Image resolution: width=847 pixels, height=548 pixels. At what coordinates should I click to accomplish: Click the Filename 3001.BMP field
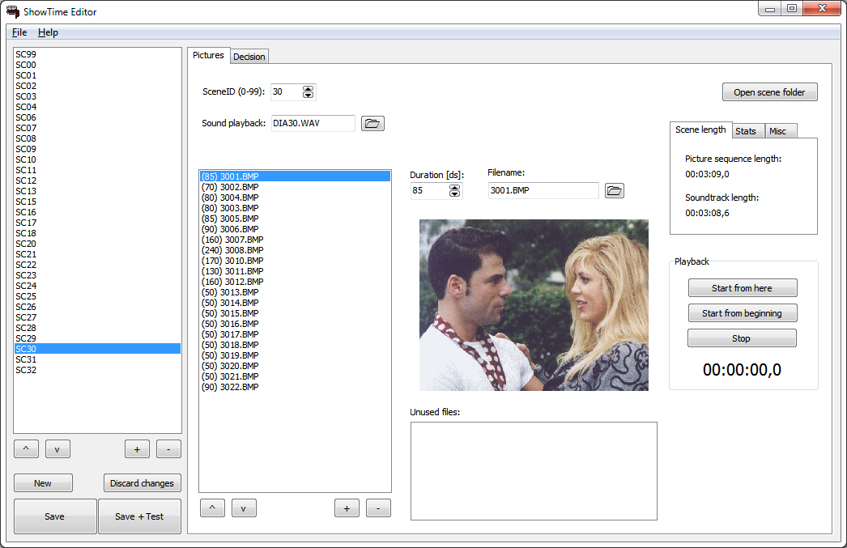pyautogui.click(x=543, y=190)
